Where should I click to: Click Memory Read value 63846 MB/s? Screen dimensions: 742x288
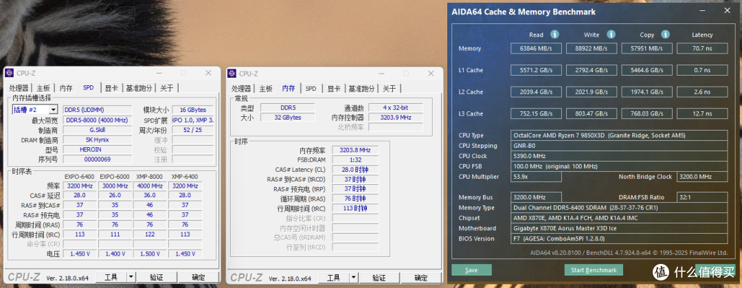[536, 48]
